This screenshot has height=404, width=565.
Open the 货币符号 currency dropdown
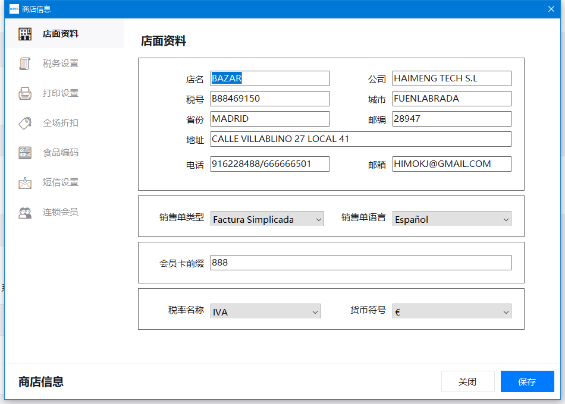[x=451, y=311]
